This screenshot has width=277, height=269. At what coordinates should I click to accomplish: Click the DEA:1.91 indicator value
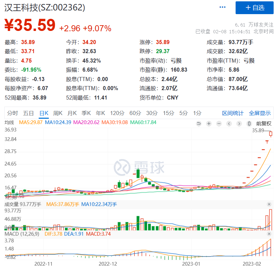point(74,234)
